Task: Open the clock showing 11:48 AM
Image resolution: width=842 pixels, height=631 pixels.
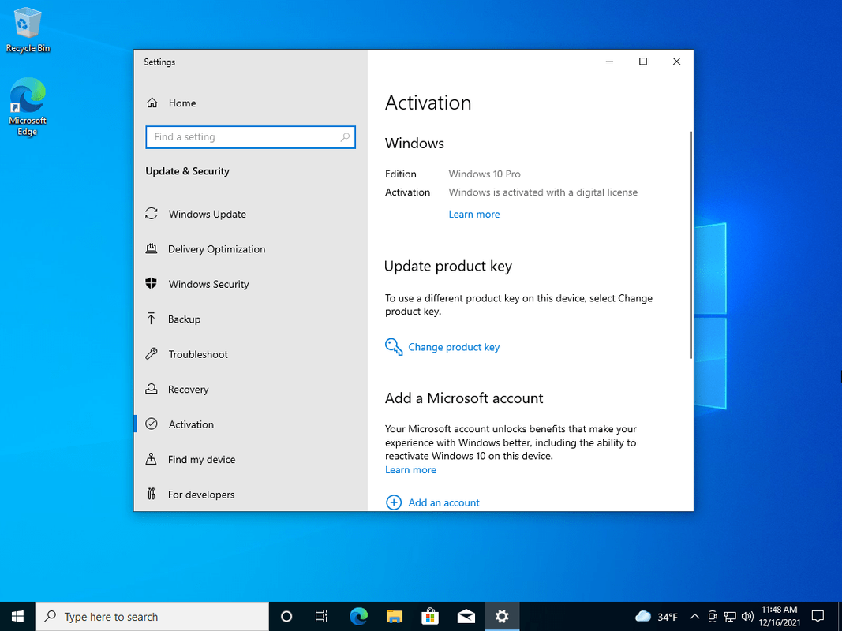Action: click(x=779, y=617)
